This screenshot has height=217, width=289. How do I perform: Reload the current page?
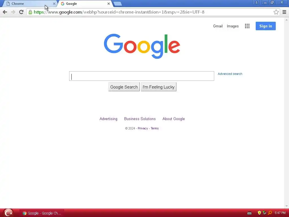coord(21,12)
